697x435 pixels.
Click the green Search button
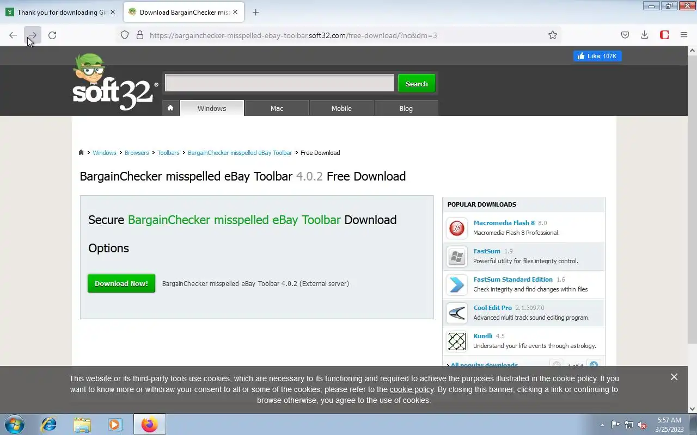click(417, 84)
